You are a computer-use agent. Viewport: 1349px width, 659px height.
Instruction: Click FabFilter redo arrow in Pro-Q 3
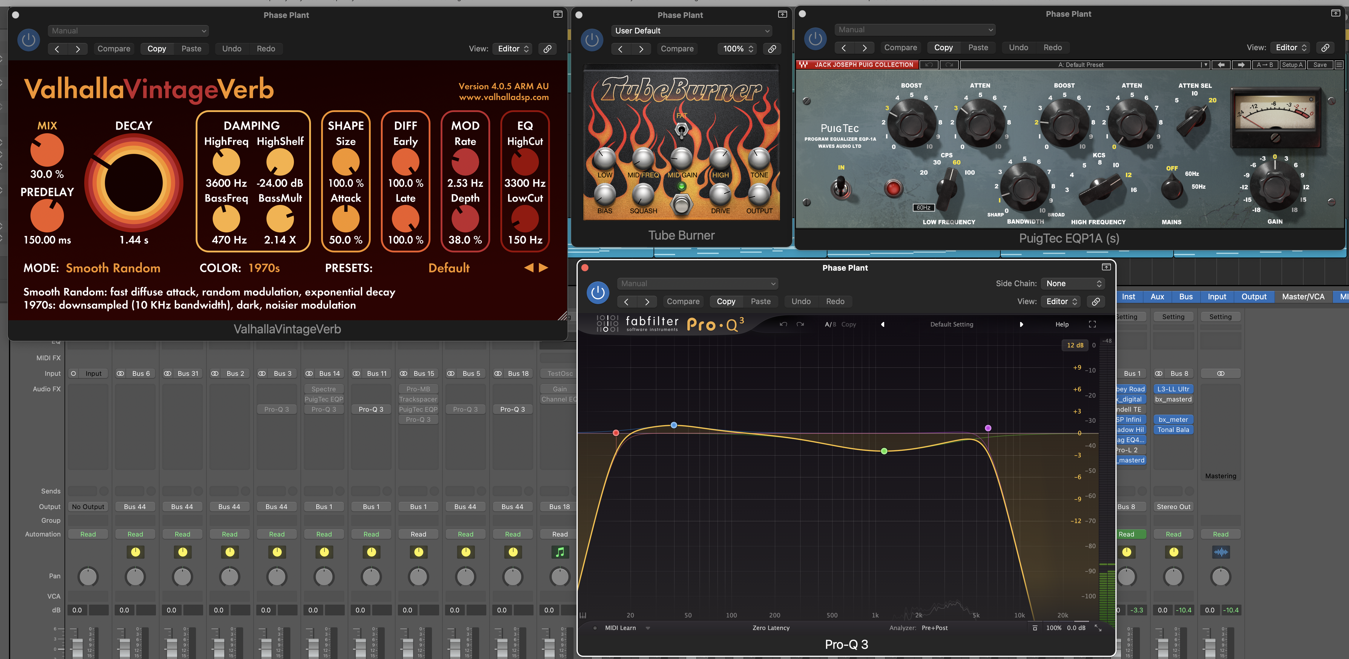(x=800, y=324)
